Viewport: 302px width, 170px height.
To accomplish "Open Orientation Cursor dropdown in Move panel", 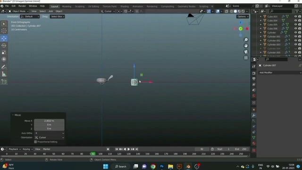I will pos(49,137).
